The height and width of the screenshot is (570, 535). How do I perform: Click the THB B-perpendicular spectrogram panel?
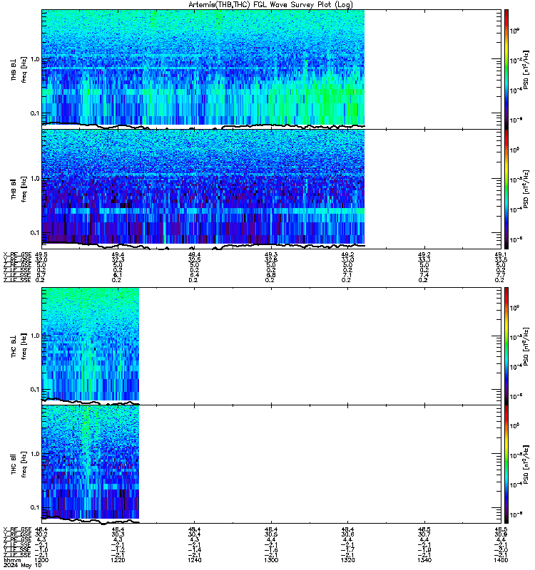(272, 69)
